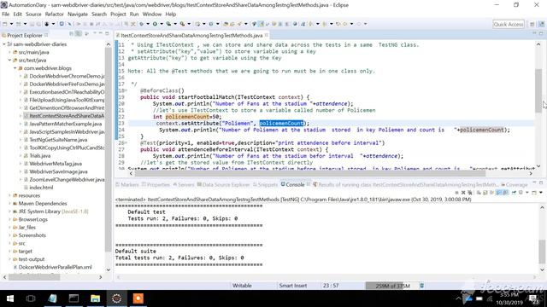The image size is (547, 307).
Task: Open the Navigate menu
Action: click(78, 14)
